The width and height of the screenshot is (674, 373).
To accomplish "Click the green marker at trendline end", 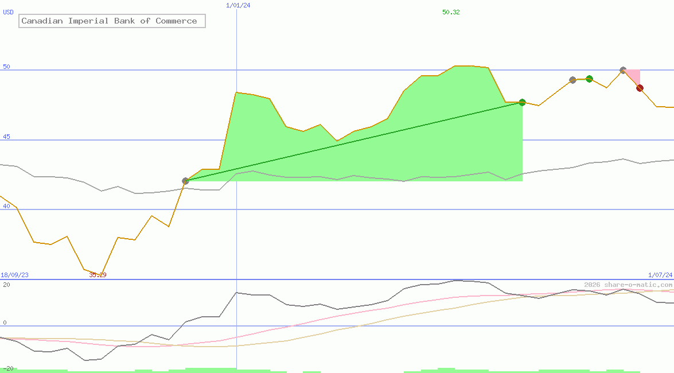I will click(x=522, y=102).
